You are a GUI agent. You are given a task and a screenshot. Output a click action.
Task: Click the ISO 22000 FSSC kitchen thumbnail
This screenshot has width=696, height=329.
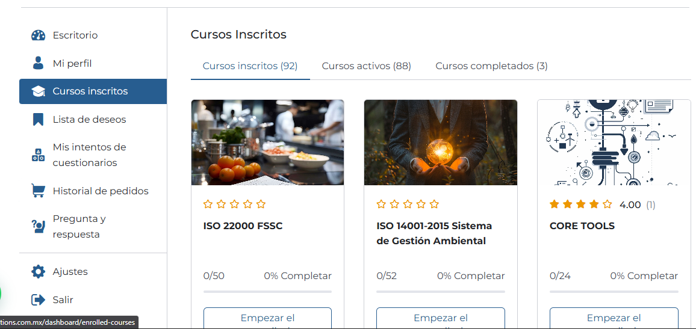coord(267,143)
